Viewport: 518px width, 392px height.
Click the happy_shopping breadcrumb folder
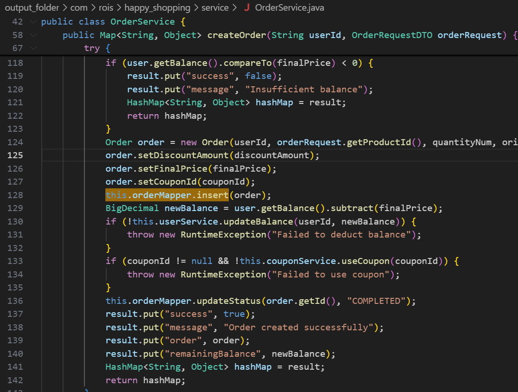(157, 8)
